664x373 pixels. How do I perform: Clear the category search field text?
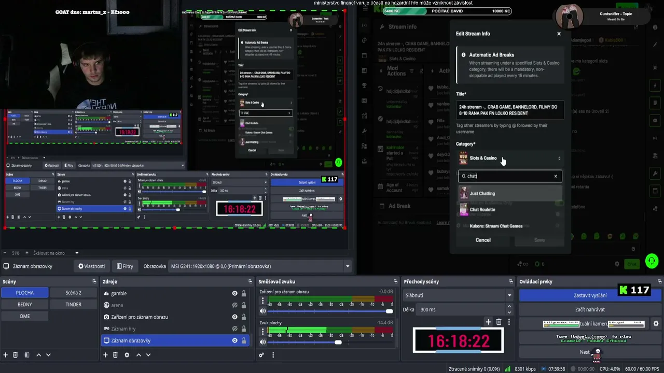coord(556,176)
